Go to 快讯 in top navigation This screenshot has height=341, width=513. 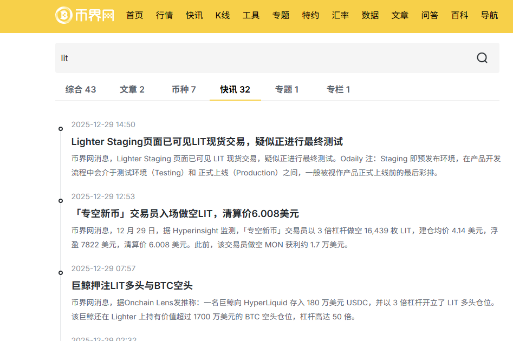194,15
